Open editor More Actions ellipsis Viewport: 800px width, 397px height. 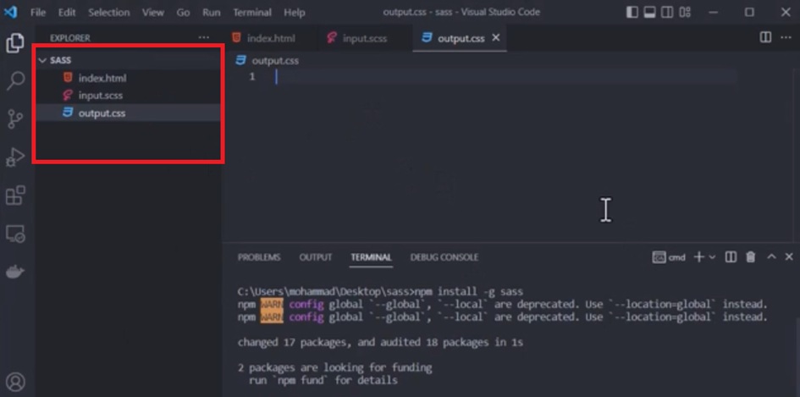[786, 37]
